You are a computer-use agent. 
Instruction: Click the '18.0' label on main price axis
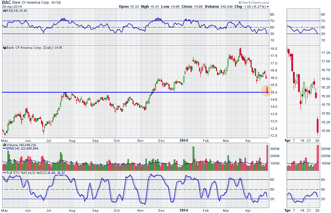(x=274, y=49)
